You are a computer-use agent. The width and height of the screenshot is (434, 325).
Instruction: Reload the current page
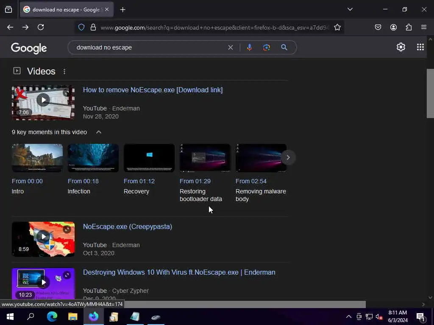point(41,27)
